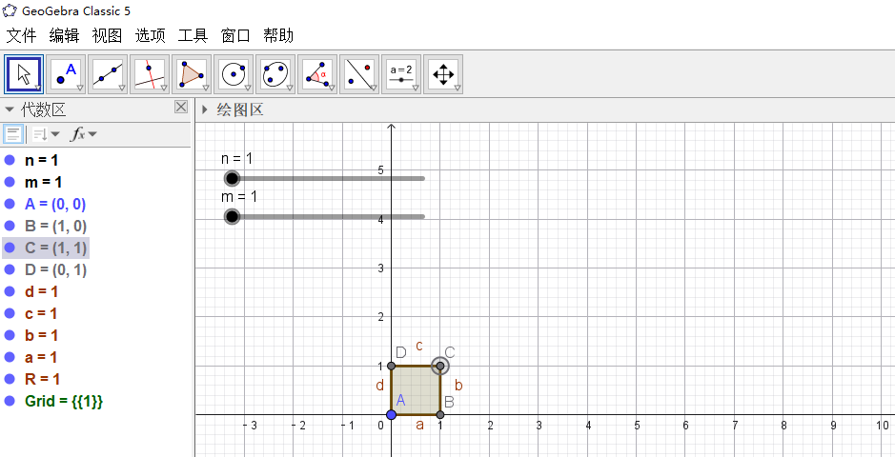
Task: Select the Move Graphics View tool
Action: (443, 73)
